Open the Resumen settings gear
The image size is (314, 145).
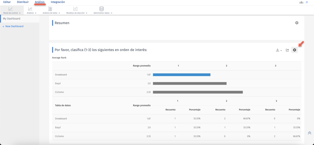click(x=297, y=23)
